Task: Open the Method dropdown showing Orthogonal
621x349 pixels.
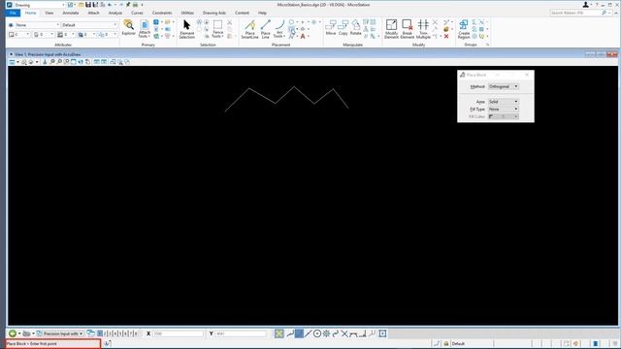Action: [504, 86]
